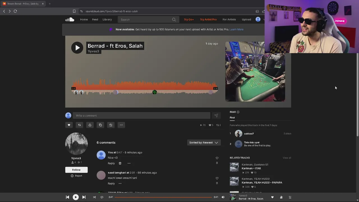Open related track Kartman, YEAH HUSS! - PAPAPA
This screenshot has height=202, width=359.
click(262, 183)
